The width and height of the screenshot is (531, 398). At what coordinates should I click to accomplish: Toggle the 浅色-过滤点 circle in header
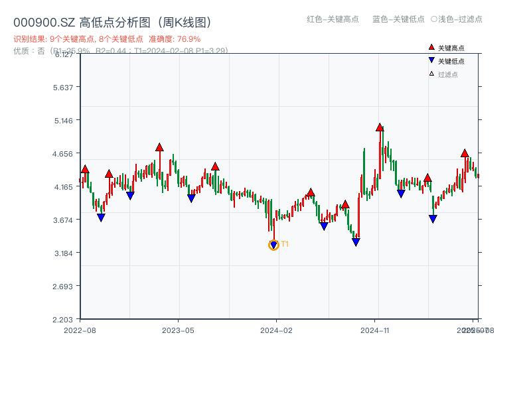(x=434, y=19)
